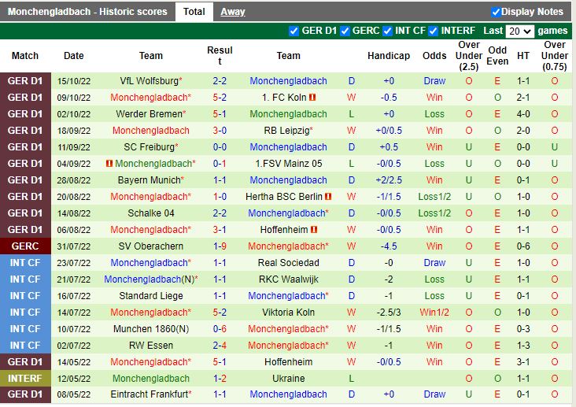Click the Ukraine team name
Image resolution: width=576 pixels, height=407 pixels.
(x=288, y=379)
